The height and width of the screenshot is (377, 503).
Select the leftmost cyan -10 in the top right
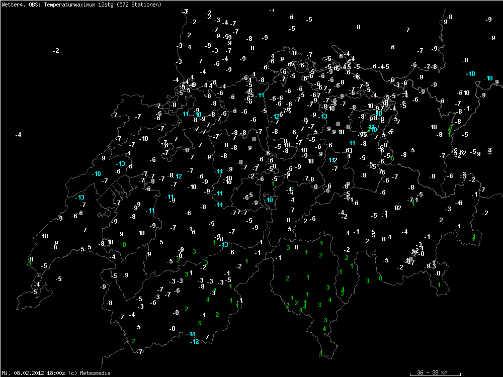tap(470, 74)
